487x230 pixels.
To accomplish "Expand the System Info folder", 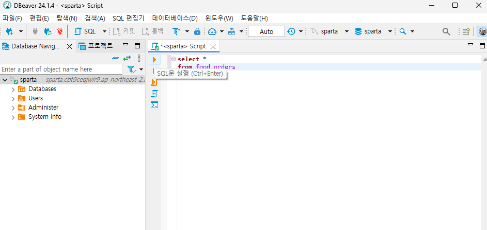I will point(13,117).
